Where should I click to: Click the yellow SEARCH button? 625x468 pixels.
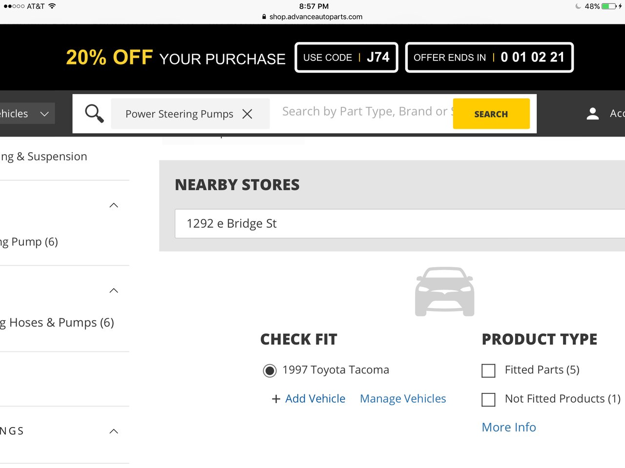point(491,114)
